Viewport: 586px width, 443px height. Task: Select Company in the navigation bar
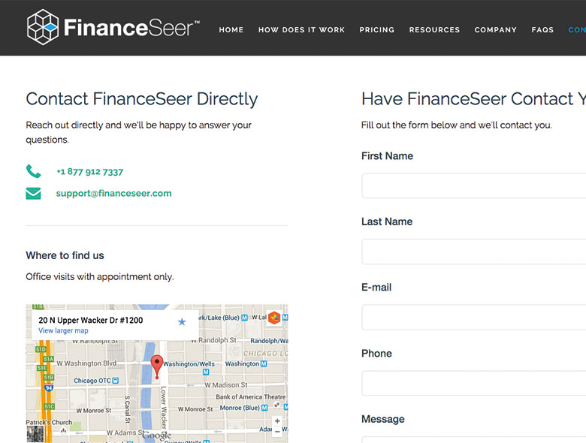coord(496,30)
